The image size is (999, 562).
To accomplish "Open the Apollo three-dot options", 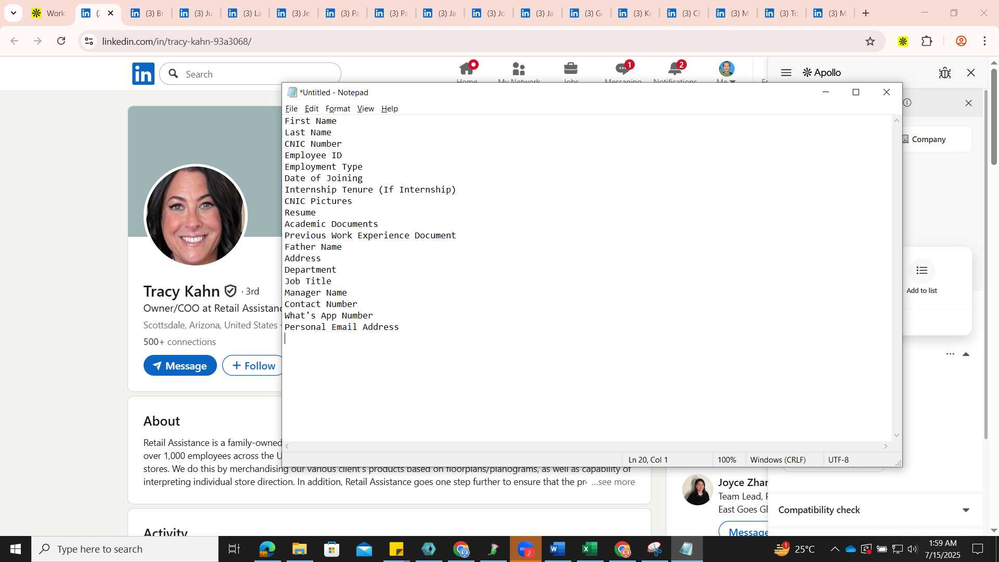I will 950,354.
